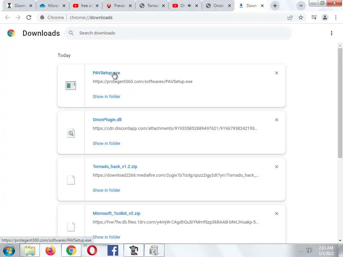
Task: Click the OrionPlugin.dll file icon
Action: click(x=71, y=133)
